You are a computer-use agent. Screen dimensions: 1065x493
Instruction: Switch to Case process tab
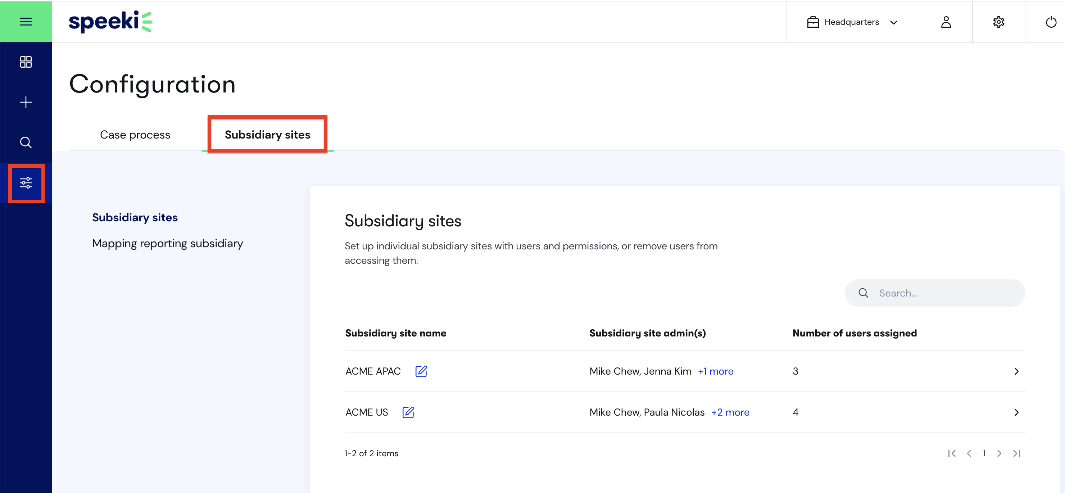tap(135, 134)
